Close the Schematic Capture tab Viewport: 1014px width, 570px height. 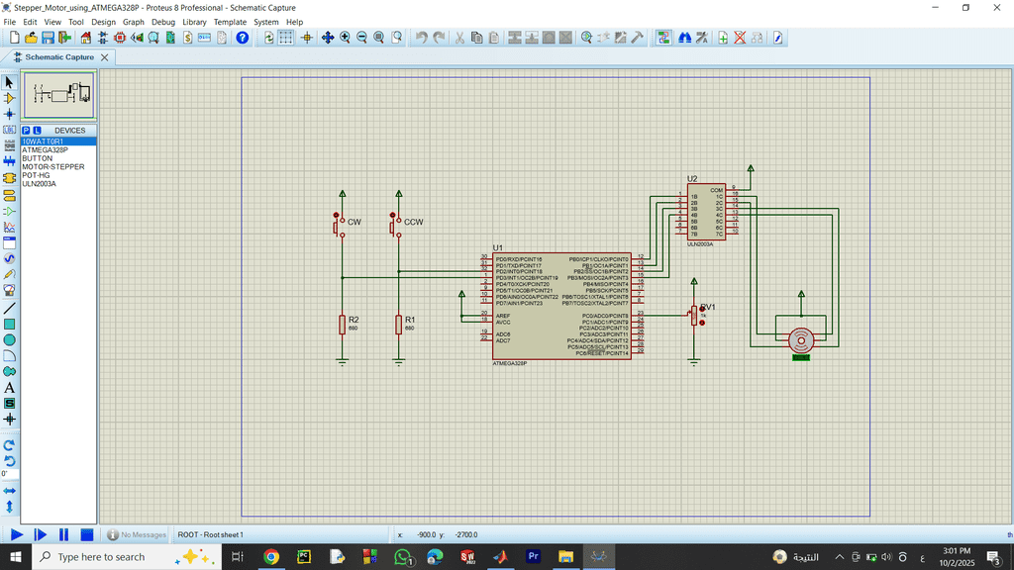tap(105, 57)
